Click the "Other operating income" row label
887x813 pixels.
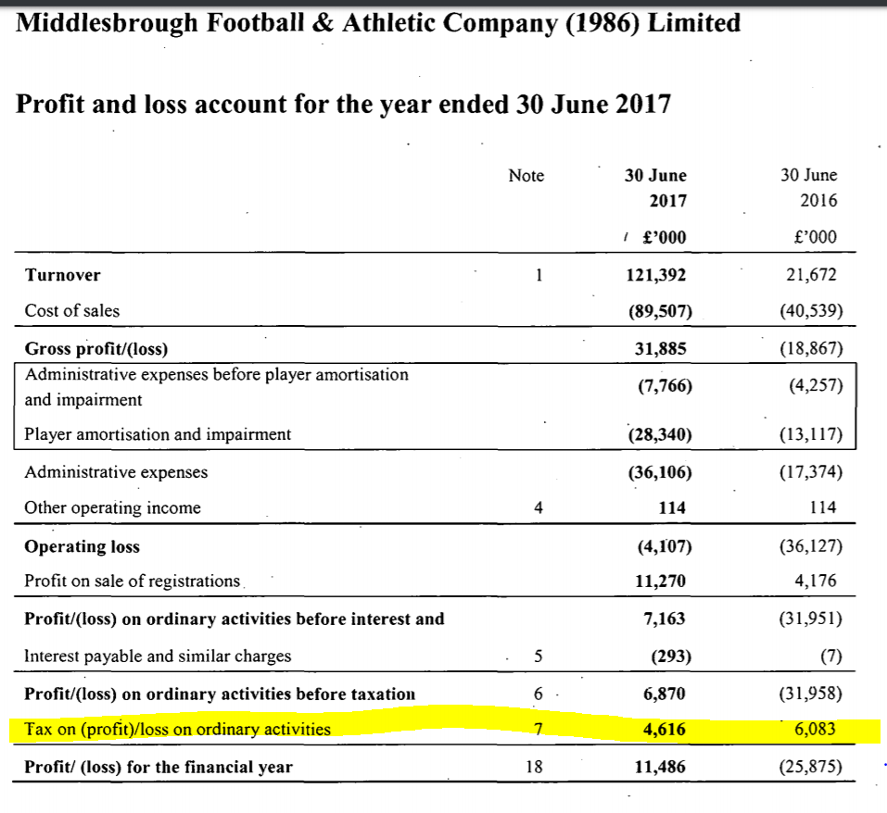pos(112,508)
